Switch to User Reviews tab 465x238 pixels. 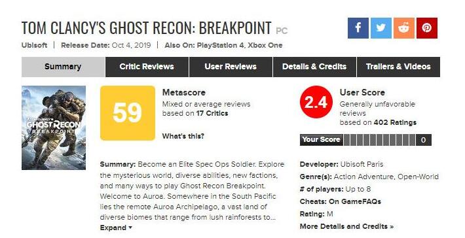[x=231, y=67]
